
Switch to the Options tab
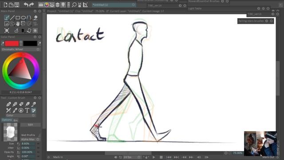click(7, 120)
